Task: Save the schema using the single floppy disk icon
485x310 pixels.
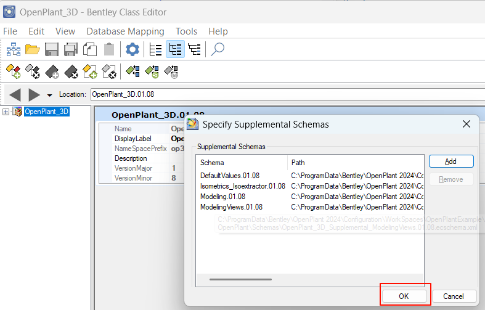Action: tap(52, 49)
